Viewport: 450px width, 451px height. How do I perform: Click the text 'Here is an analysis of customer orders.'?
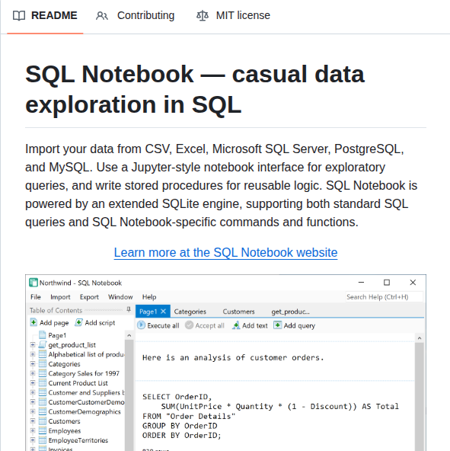233,357
